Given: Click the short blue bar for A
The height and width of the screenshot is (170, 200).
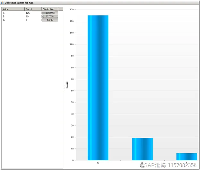Looking at the screenshot, I should pyautogui.click(x=187, y=157).
